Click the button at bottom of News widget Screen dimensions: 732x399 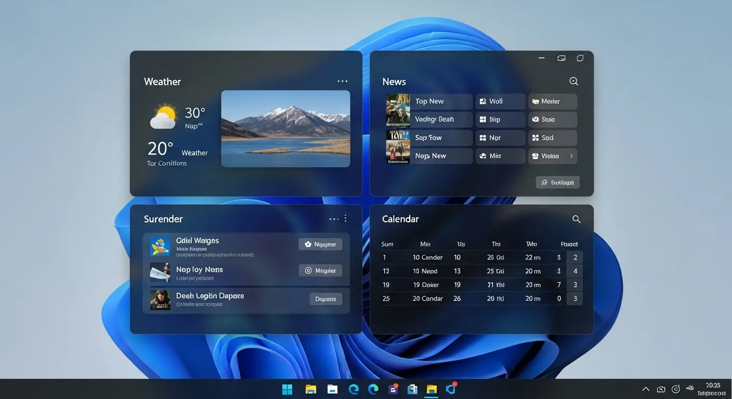[x=558, y=182]
